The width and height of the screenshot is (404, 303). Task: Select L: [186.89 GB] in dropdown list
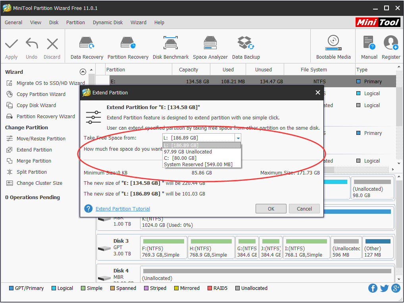pyautogui.click(x=202, y=146)
